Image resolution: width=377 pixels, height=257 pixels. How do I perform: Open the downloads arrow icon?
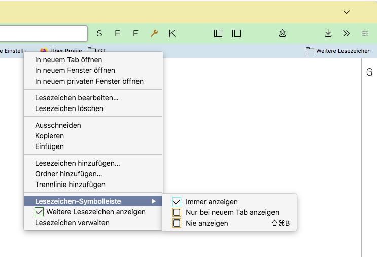tap(328, 33)
